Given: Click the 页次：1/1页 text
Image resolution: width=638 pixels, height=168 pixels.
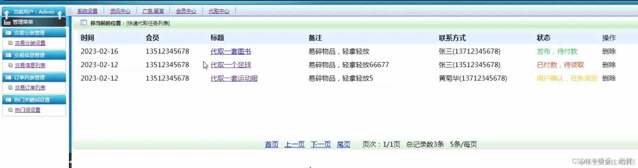Looking at the screenshot, I should [x=381, y=145].
